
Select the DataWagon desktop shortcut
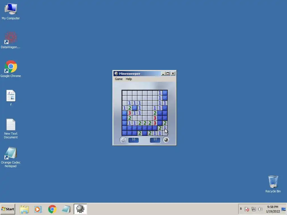pyautogui.click(x=11, y=40)
